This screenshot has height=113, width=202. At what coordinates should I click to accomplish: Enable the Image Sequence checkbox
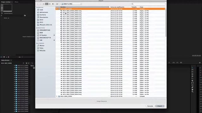point(96,101)
